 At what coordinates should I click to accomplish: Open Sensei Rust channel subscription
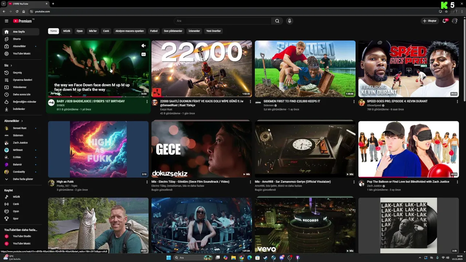click(20, 128)
